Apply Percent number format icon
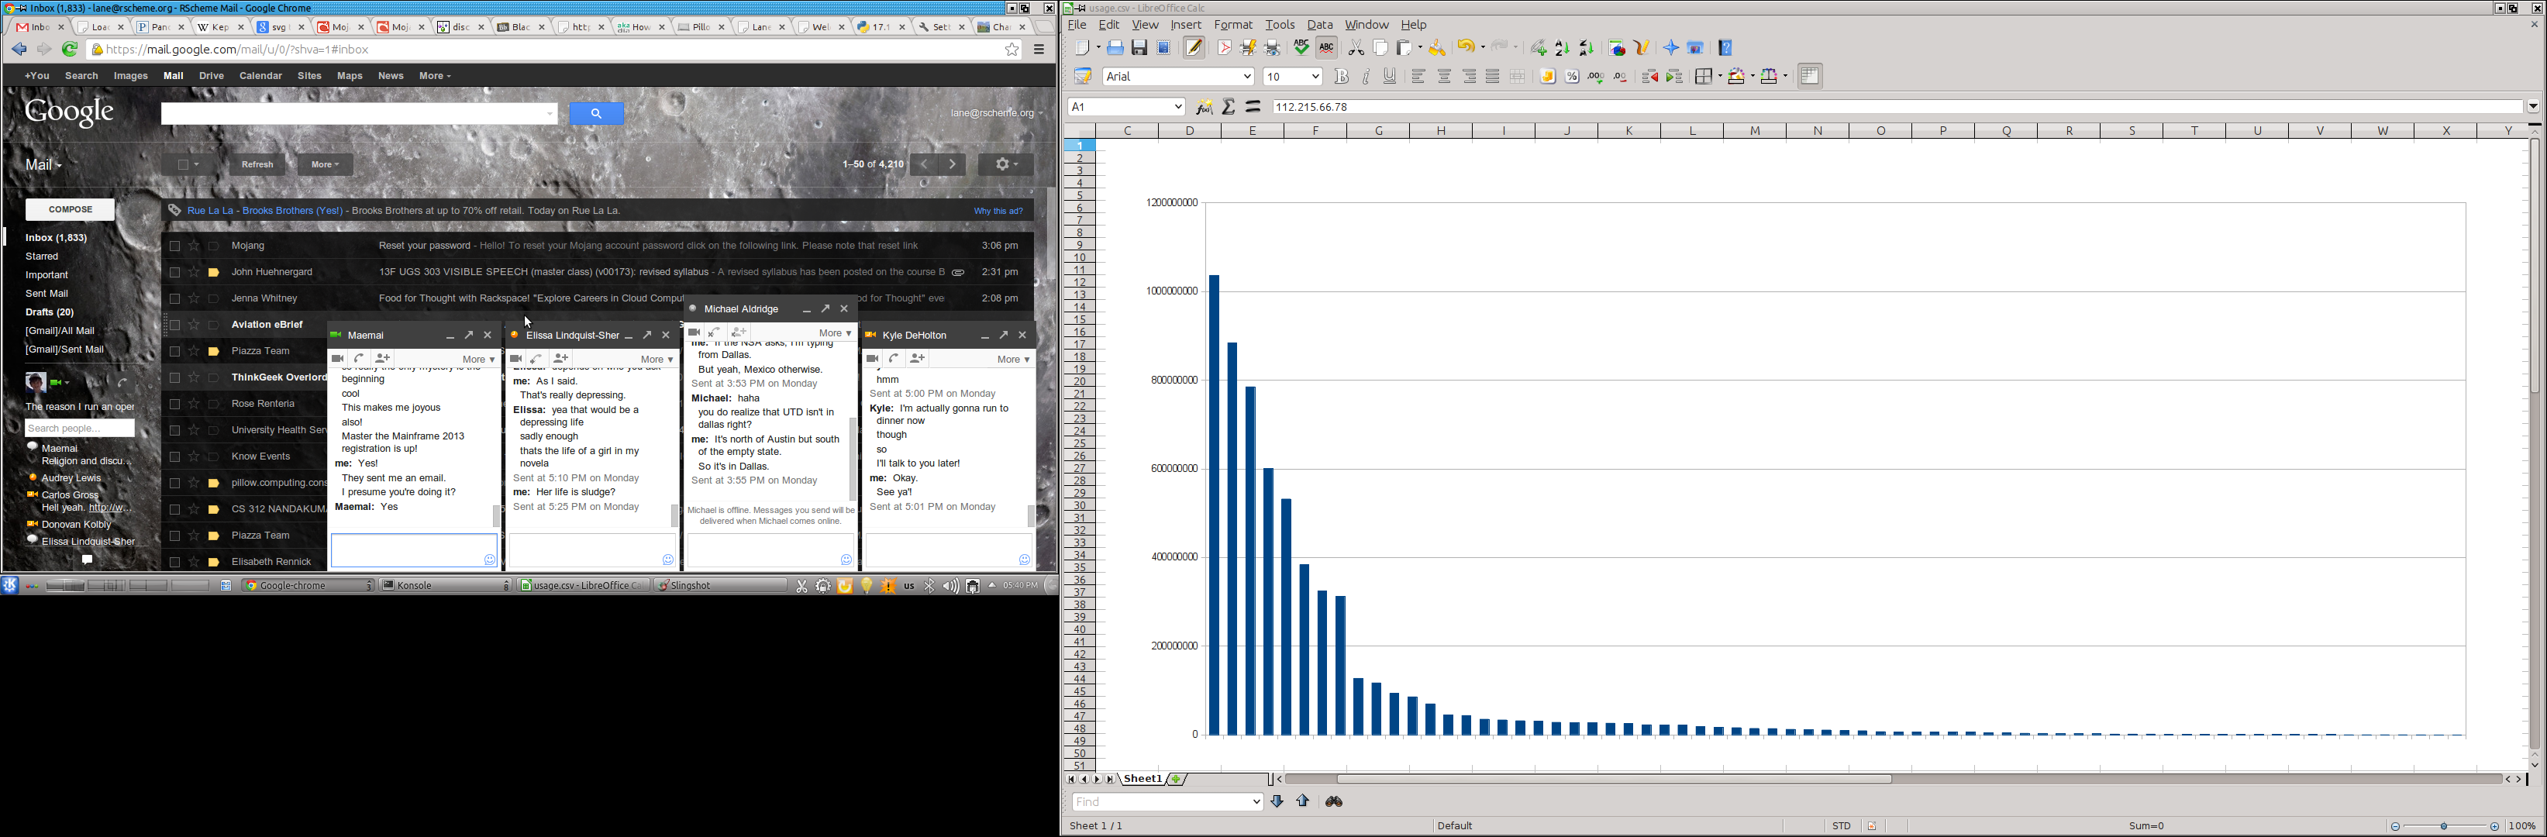2547x837 pixels. click(1573, 76)
